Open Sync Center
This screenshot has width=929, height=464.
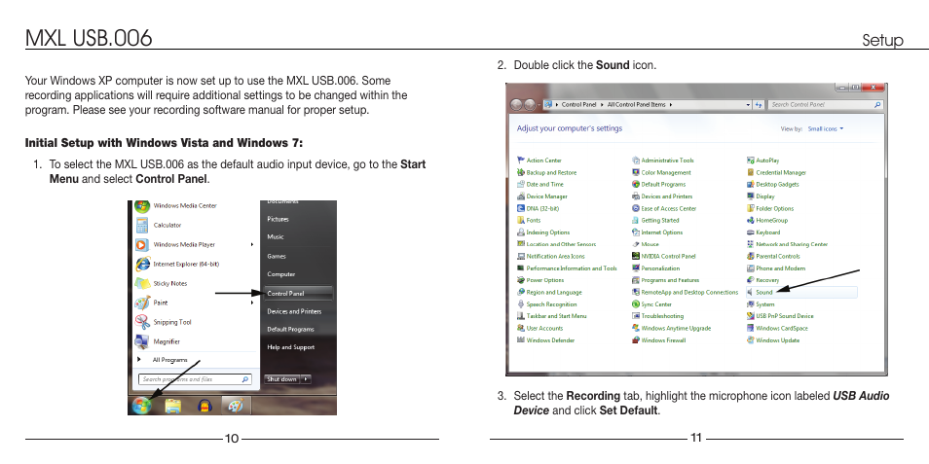[652, 304]
